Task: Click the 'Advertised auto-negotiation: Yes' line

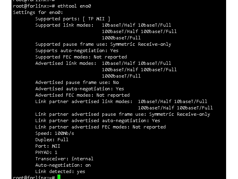Action: (80, 89)
